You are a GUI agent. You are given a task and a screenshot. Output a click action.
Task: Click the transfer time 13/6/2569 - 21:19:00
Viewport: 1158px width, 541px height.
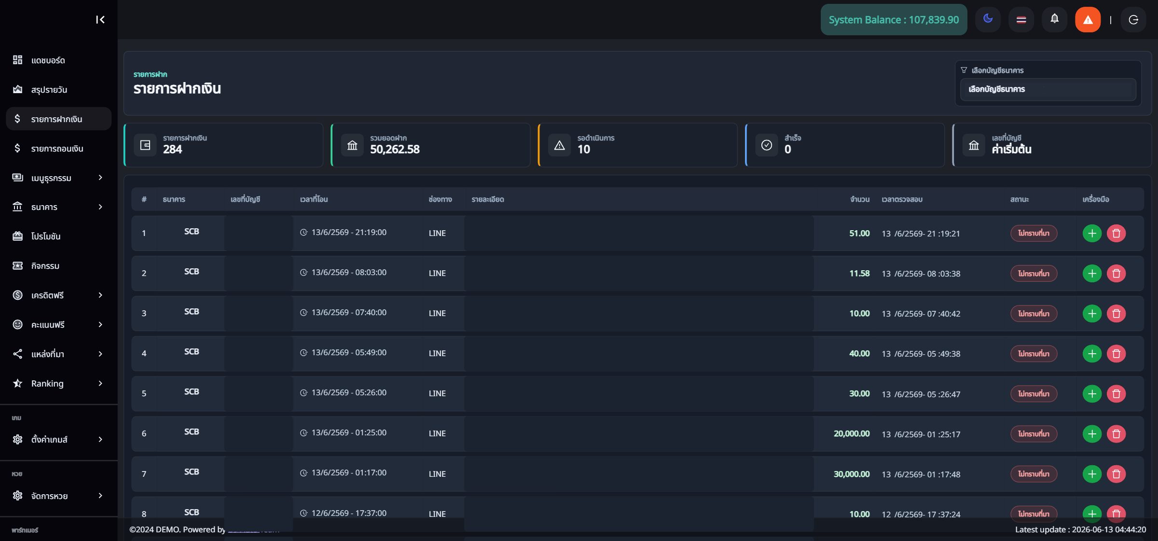pyautogui.click(x=349, y=233)
